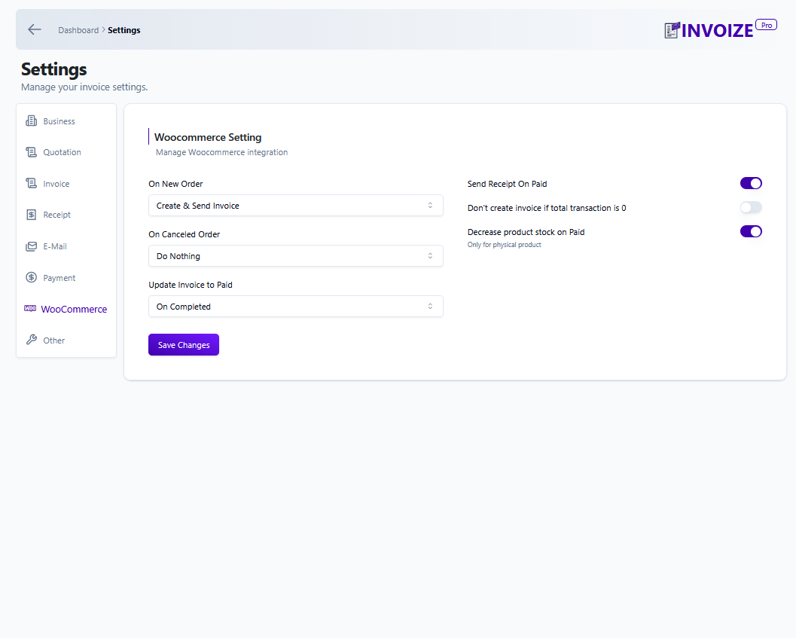Open Invoice settings via its sidebar icon
Viewport: 796px width, 638px height.
(x=30, y=183)
